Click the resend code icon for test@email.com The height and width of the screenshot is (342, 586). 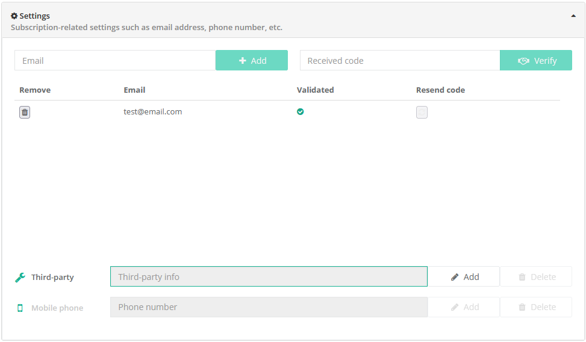click(x=422, y=112)
